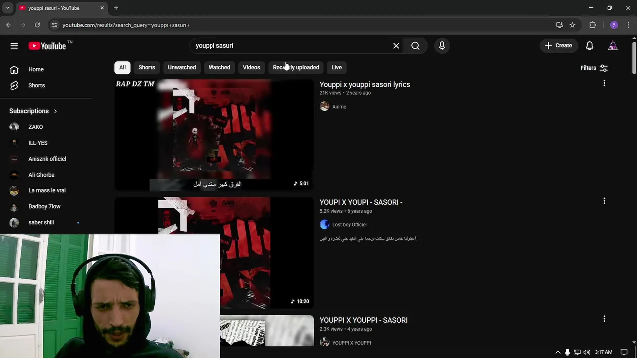The width and height of the screenshot is (637, 358).
Task: Click the magnifier search button
Action: coord(415,46)
